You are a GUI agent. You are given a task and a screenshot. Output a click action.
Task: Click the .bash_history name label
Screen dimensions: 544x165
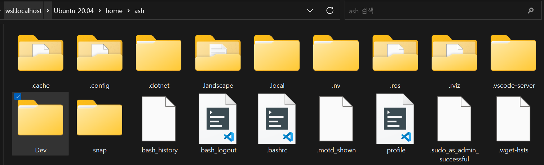click(159, 150)
